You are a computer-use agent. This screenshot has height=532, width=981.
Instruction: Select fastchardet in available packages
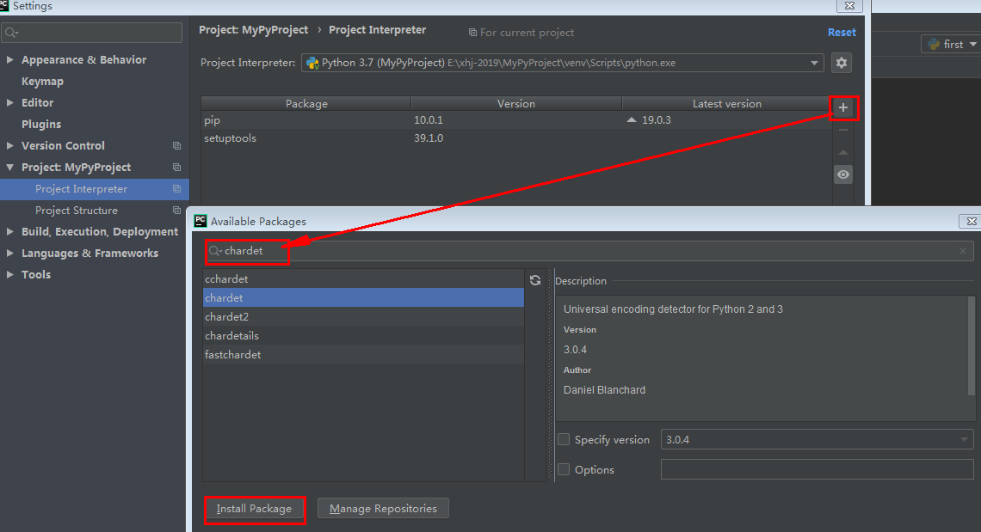pyautogui.click(x=363, y=354)
